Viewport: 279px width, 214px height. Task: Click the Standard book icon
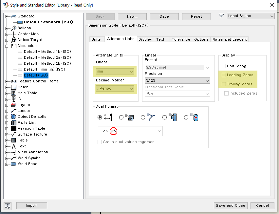tap(14, 16)
